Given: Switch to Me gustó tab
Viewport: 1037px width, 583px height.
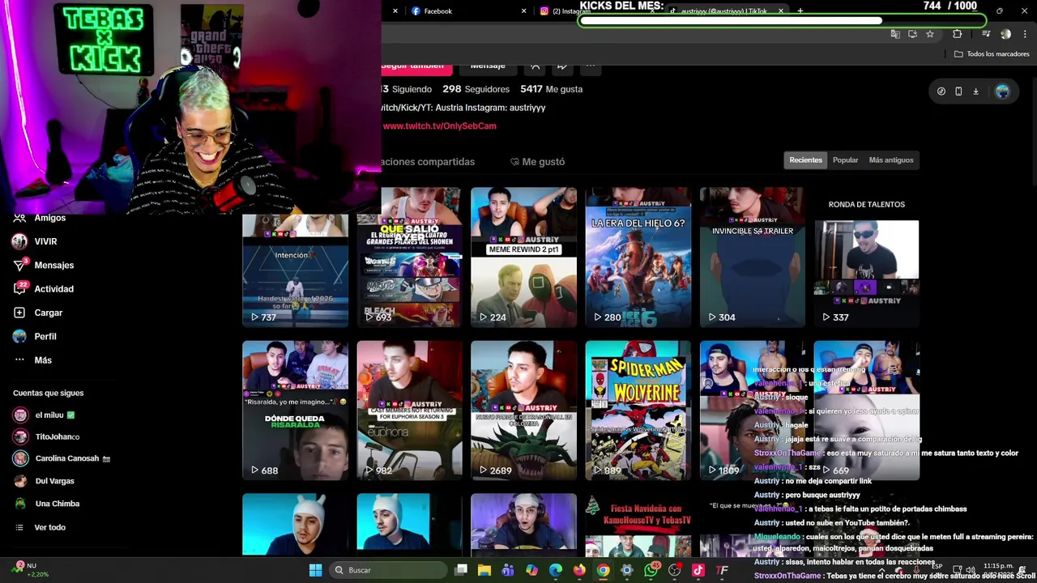Looking at the screenshot, I should 537,162.
